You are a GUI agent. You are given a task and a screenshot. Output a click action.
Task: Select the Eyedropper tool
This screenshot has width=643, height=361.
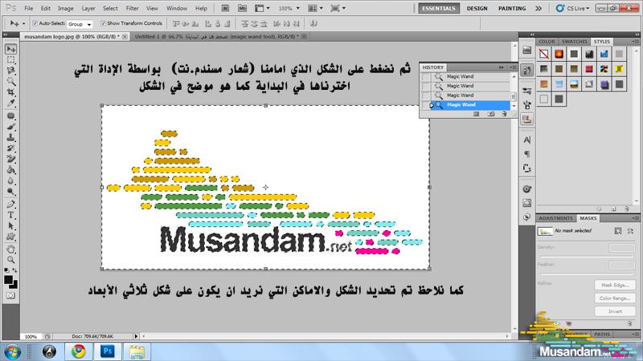coord(10,103)
